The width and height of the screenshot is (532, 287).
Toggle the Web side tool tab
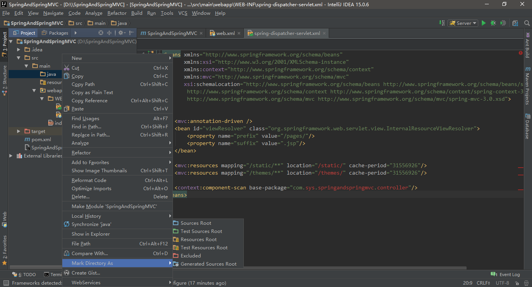[x=4, y=219]
